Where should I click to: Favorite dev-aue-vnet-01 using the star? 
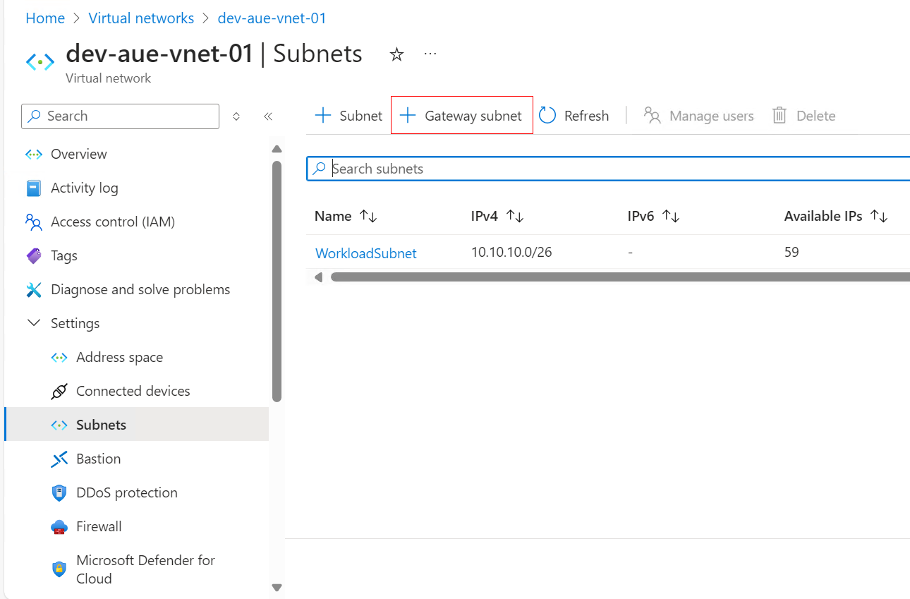396,54
